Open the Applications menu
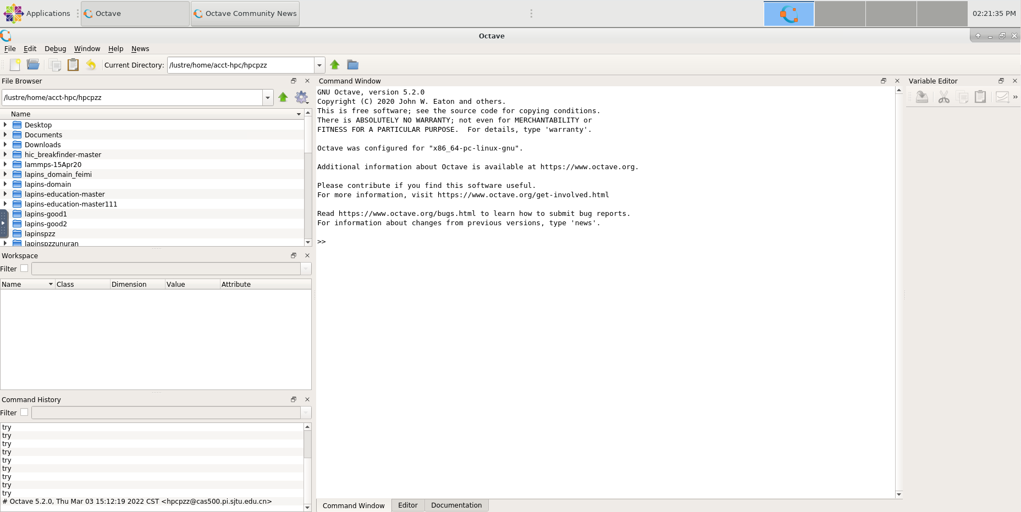The height and width of the screenshot is (512, 1021). point(37,13)
